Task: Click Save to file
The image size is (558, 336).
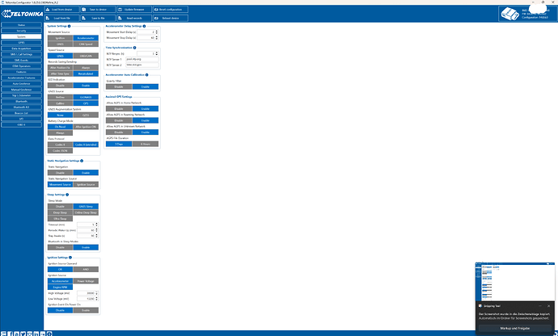Action: (x=98, y=18)
